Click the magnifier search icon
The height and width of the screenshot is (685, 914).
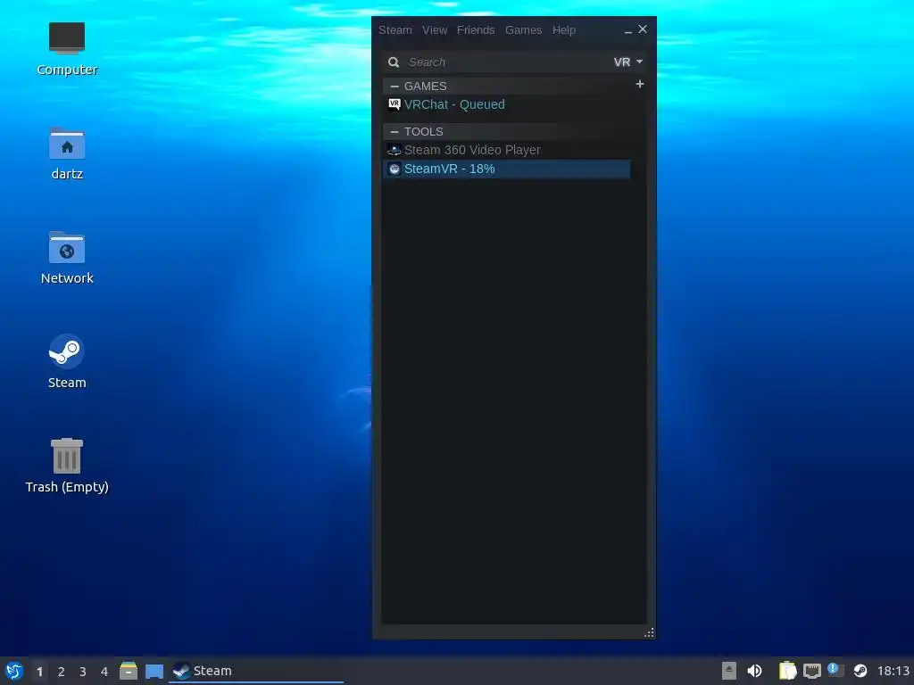(x=394, y=62)
